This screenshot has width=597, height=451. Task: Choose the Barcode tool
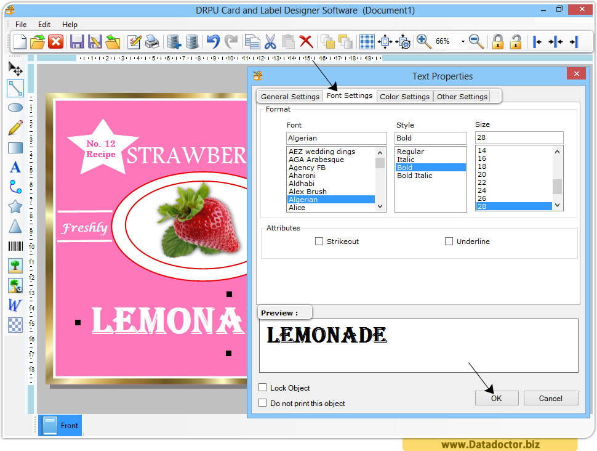coord(15,246)
